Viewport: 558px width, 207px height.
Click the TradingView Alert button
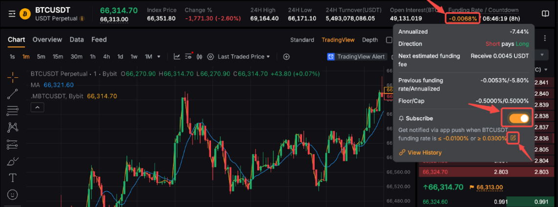356,57
